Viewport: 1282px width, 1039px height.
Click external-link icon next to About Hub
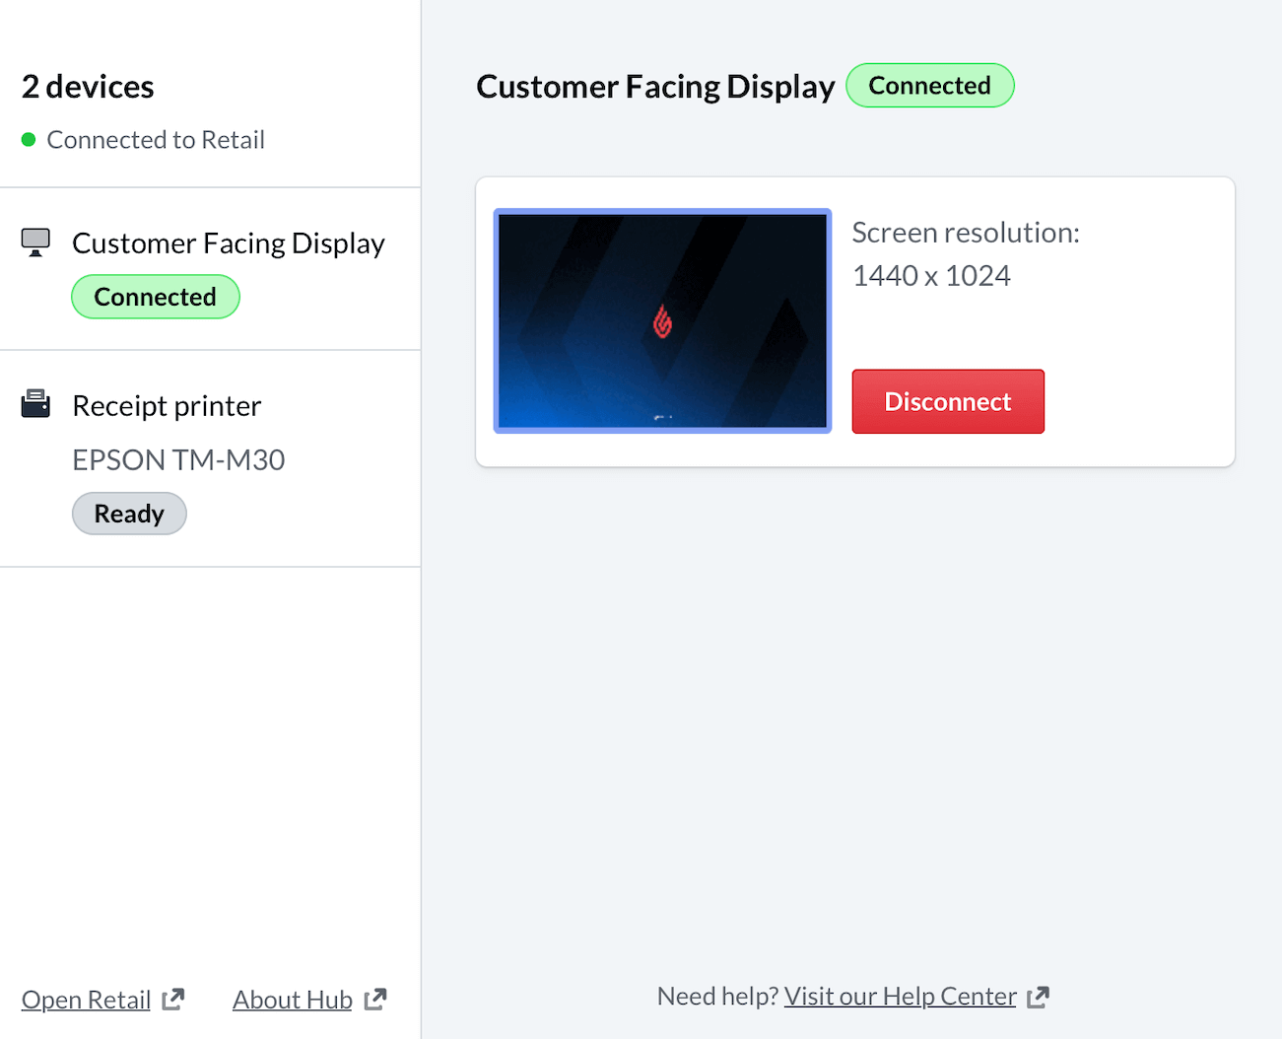pos(375,1000)
